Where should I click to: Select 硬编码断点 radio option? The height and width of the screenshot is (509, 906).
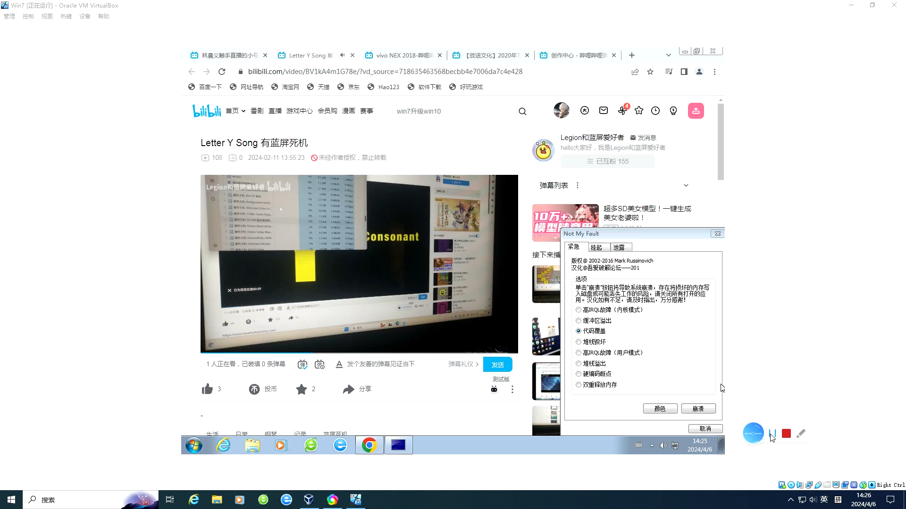[579, 374]
